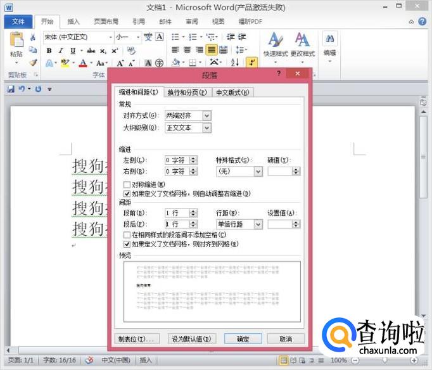Check don't add space between same style paragraphs
Viewport: 432px width, 370px height.
point(127,234)
